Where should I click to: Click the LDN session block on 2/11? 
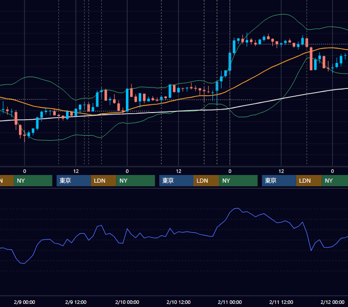tap(309, 181)
